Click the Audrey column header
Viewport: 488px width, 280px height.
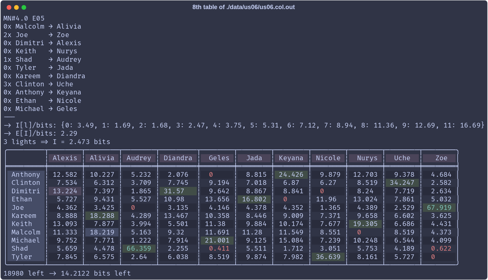tap(139, 158)
